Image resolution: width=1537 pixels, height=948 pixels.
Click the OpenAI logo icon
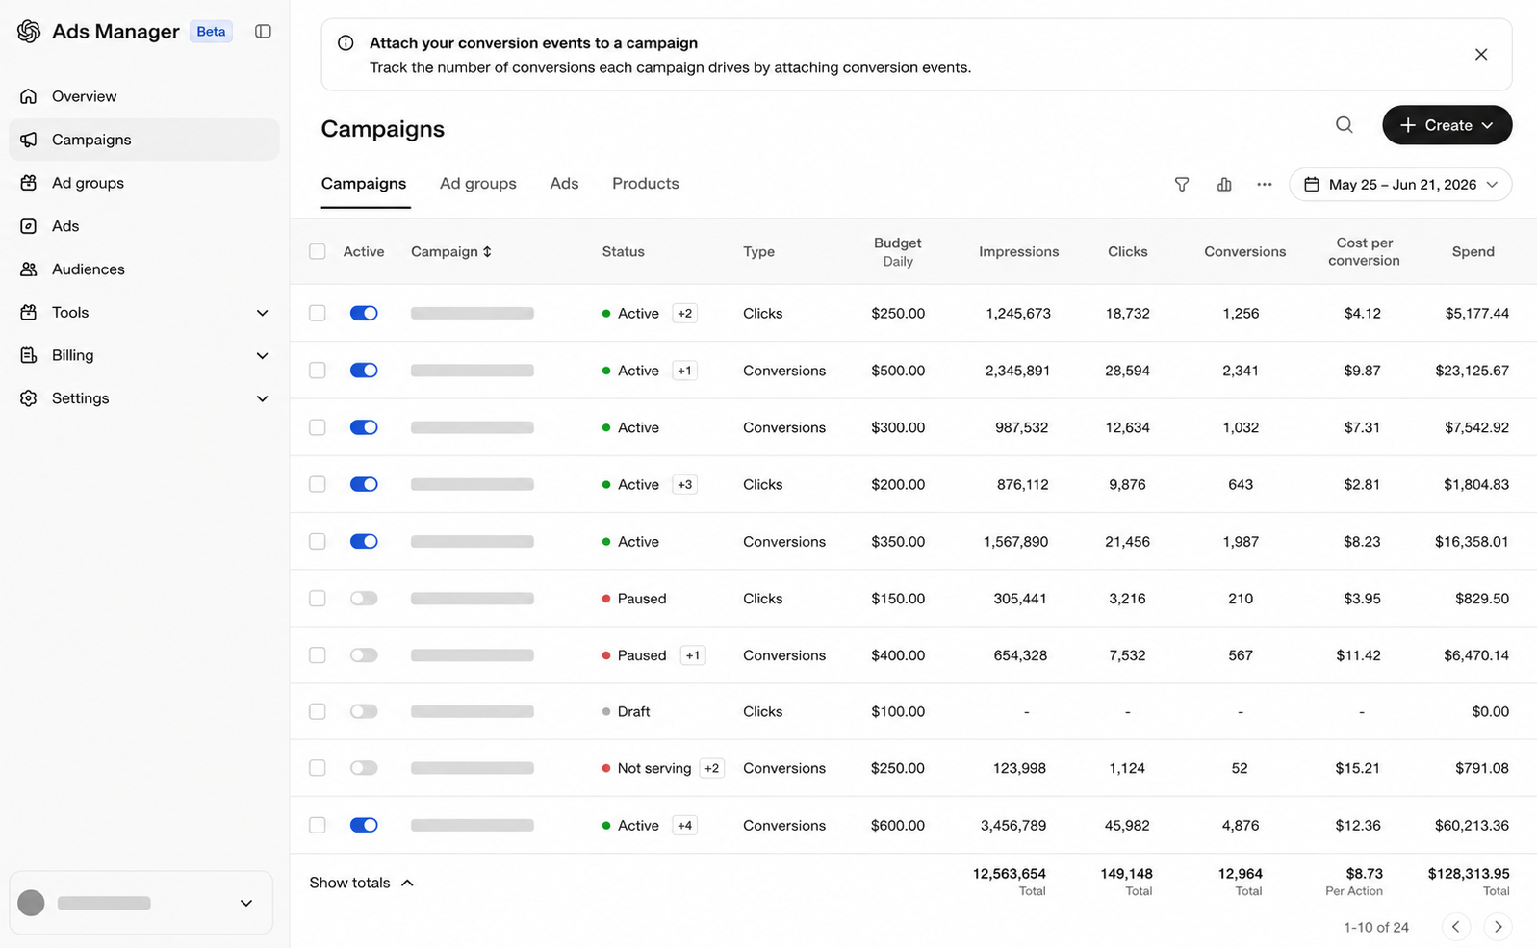[x=29, y=32]
